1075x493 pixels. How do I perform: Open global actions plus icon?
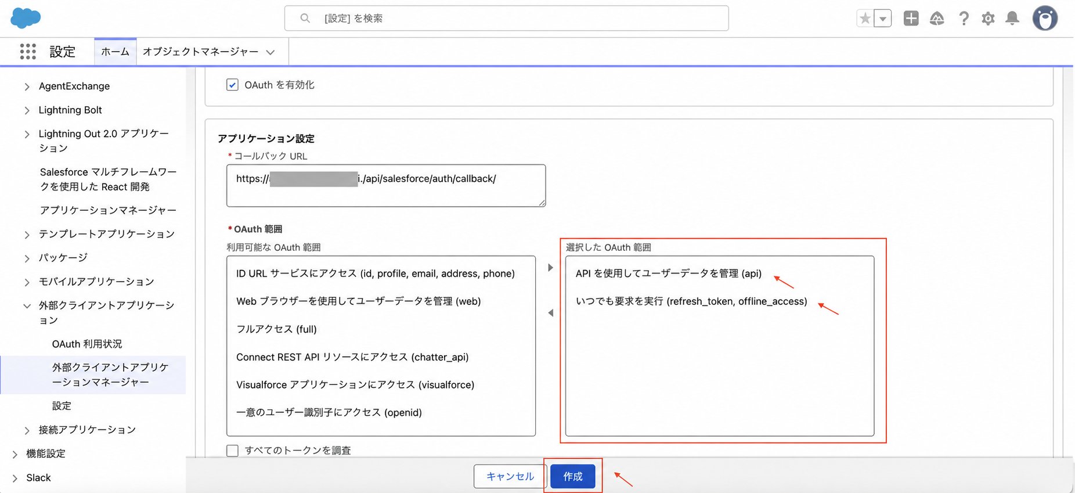click(911, 19)
